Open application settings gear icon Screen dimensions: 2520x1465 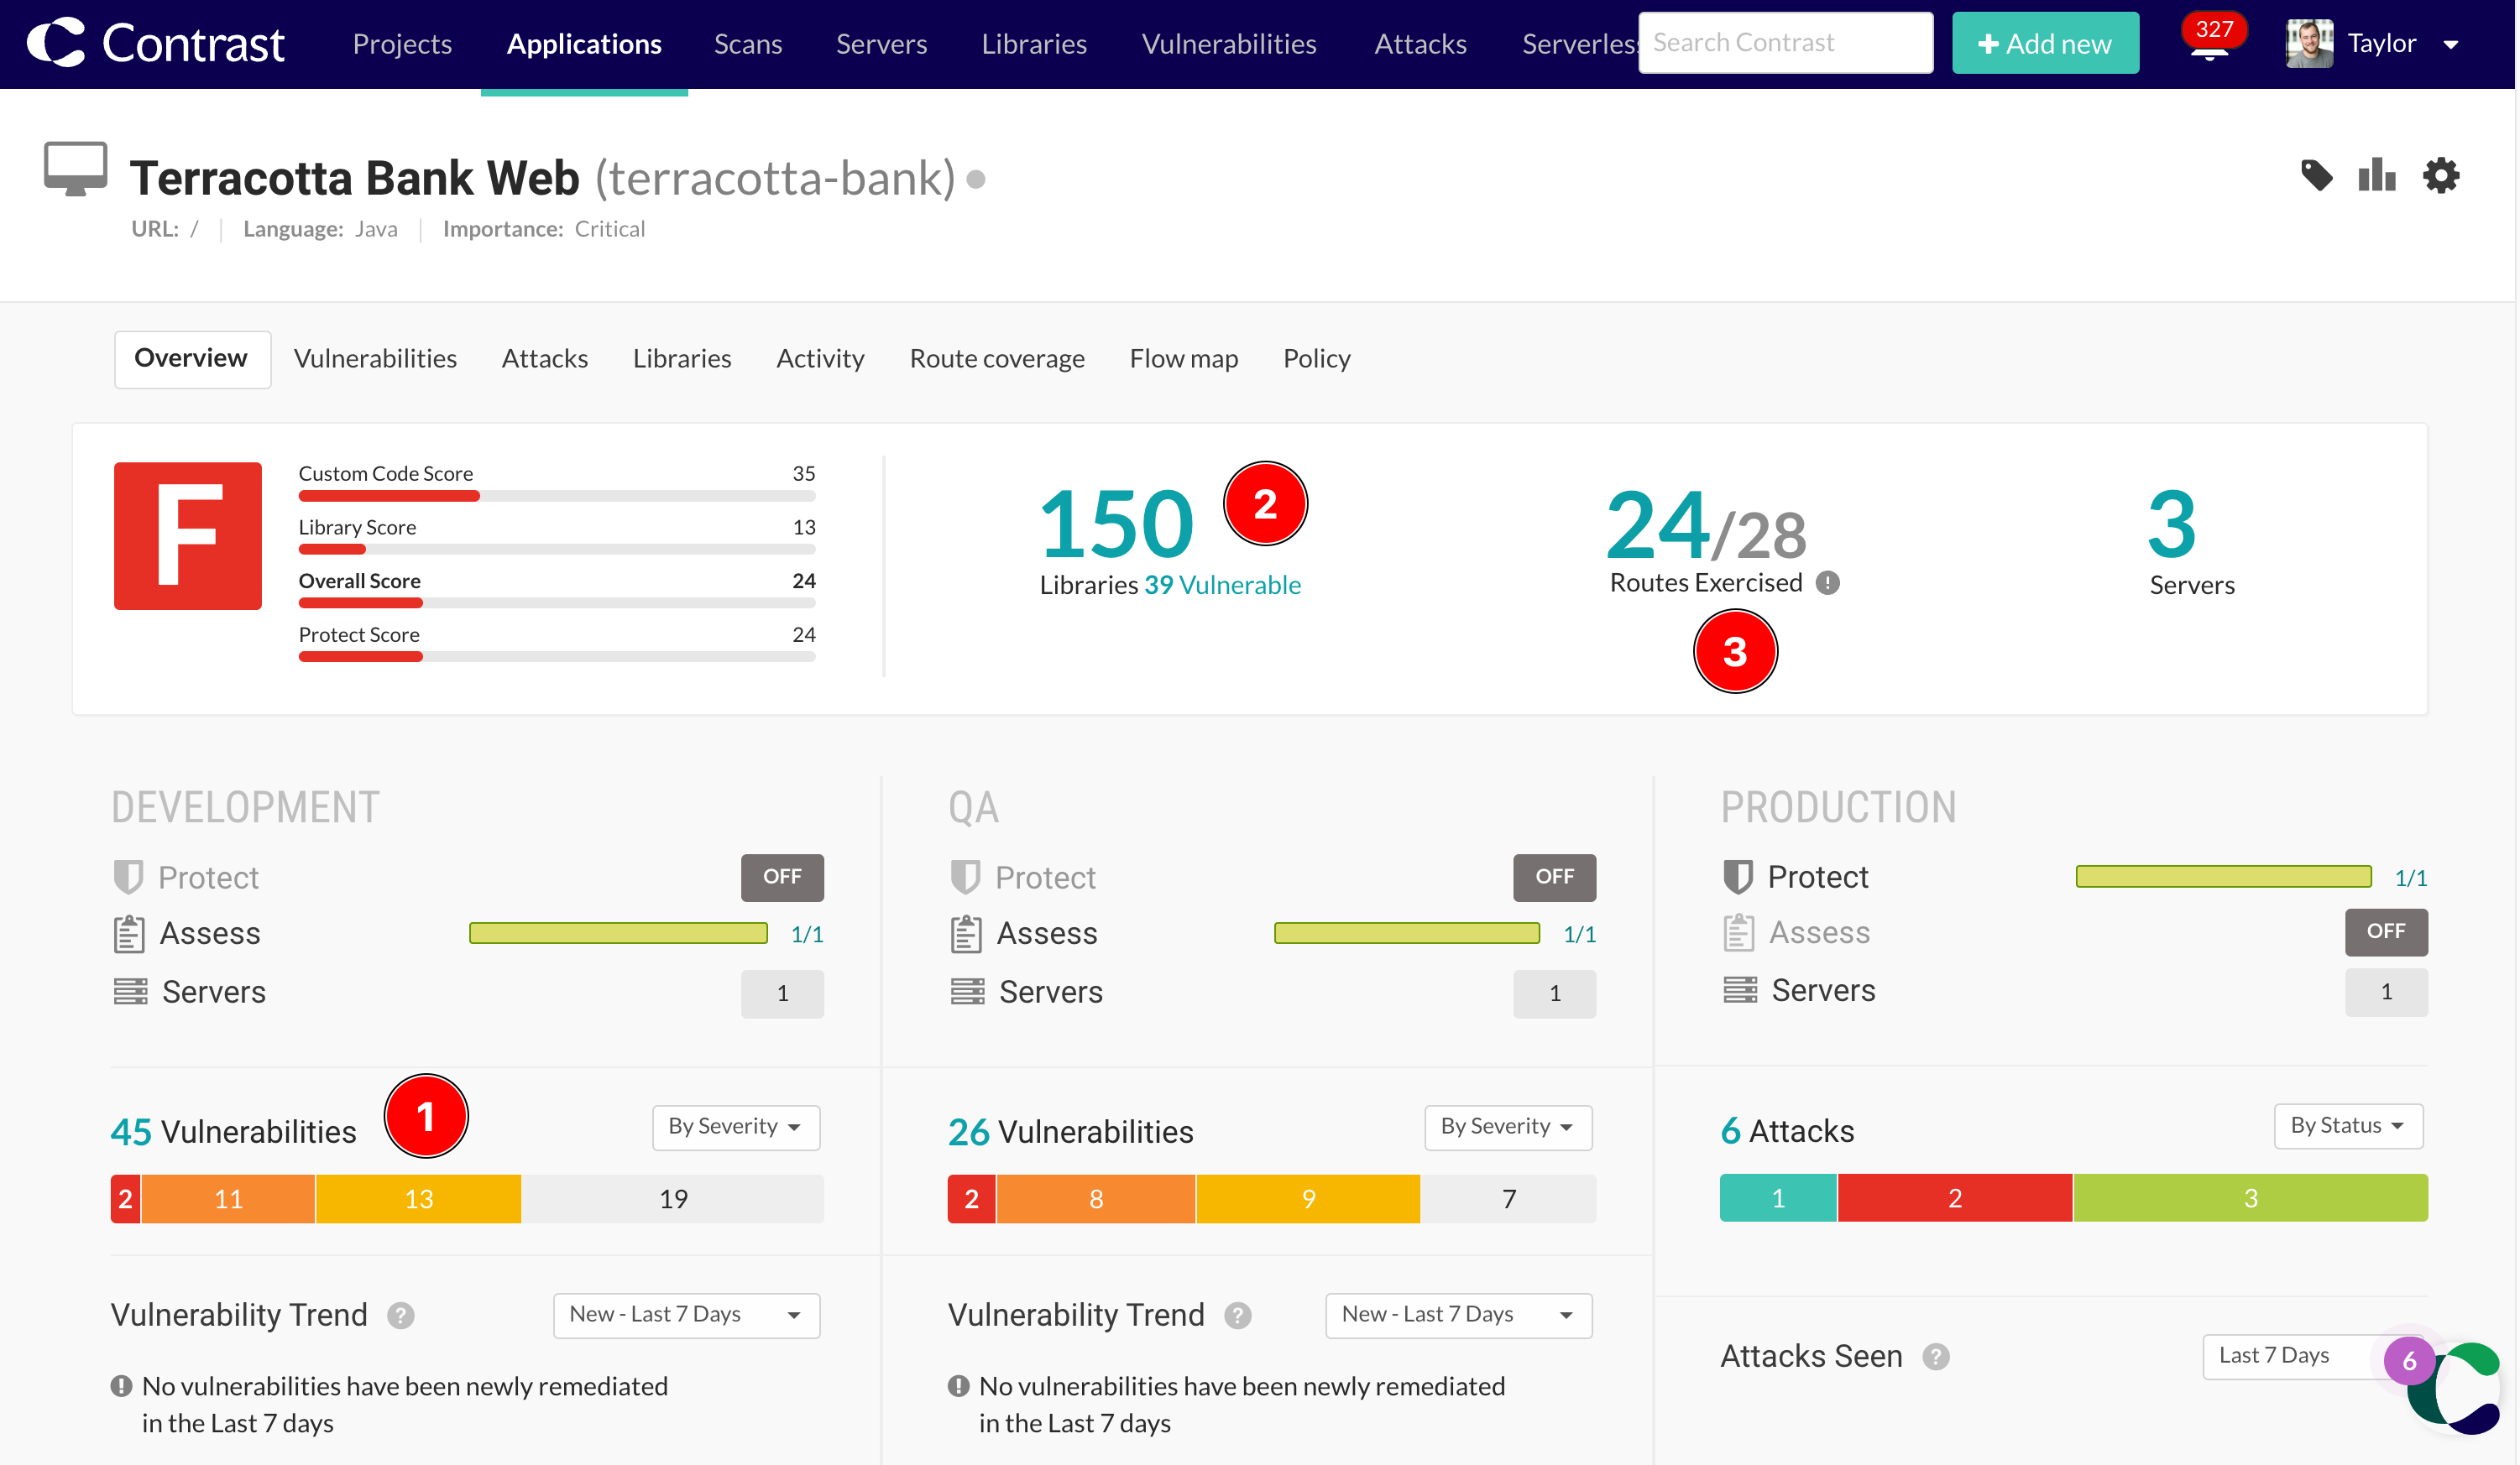2441,176
